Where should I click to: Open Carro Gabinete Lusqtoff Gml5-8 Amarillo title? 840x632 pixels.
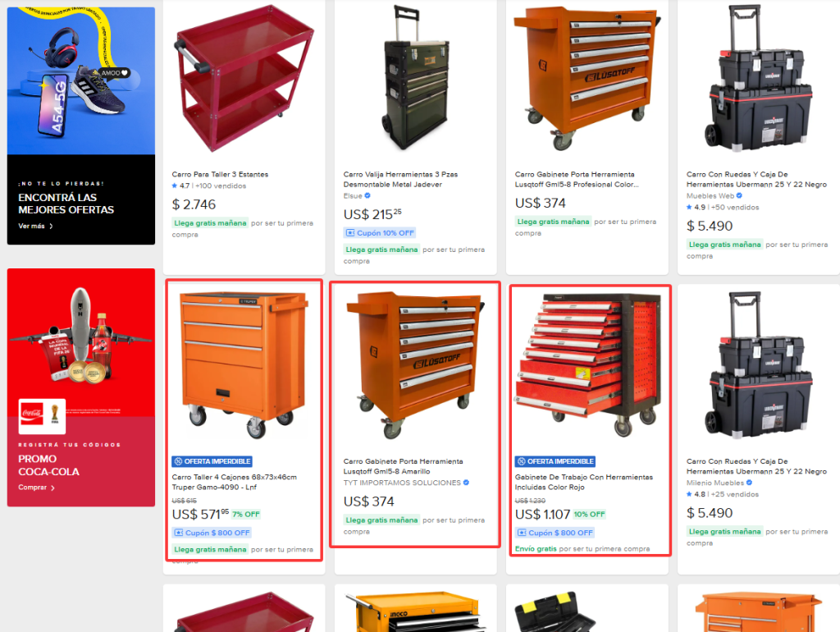403,466
